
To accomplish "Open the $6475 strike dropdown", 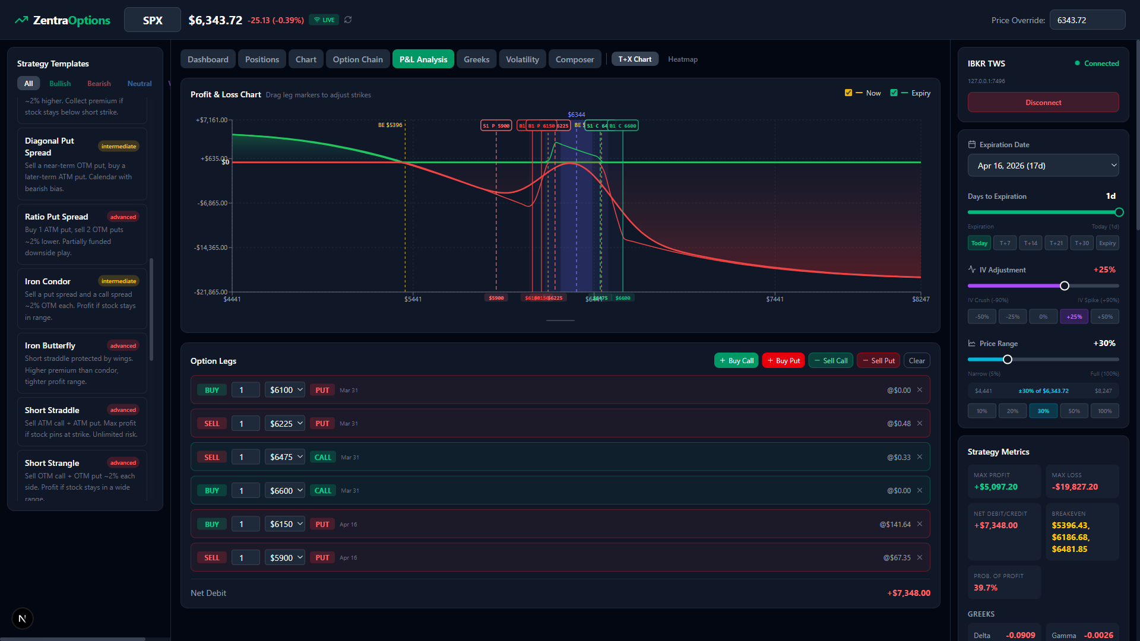I will pyautogui.click(x=285, y=457).
